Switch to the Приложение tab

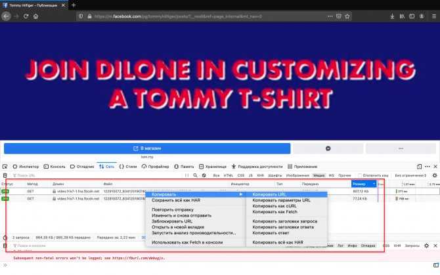pos(303,167)
